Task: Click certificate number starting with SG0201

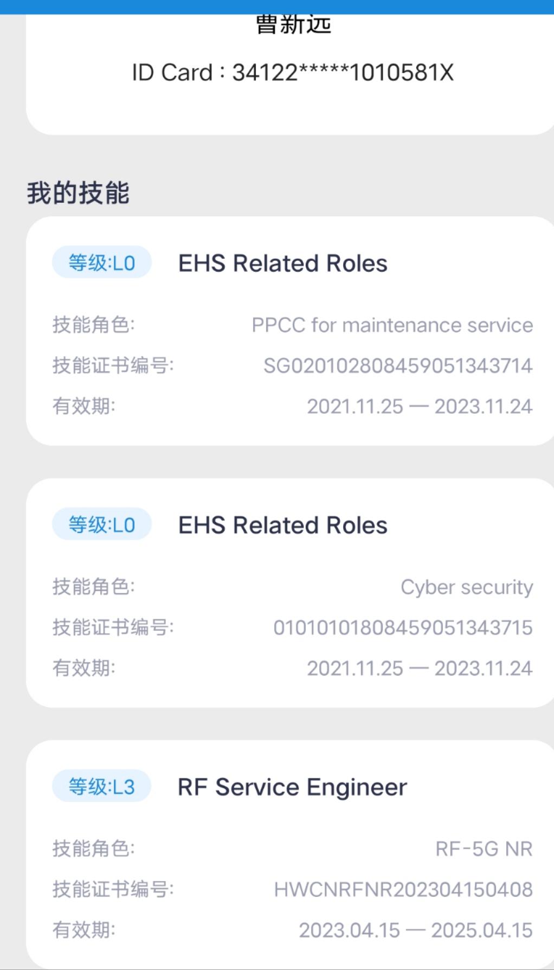Action: [x=398, y=366]
